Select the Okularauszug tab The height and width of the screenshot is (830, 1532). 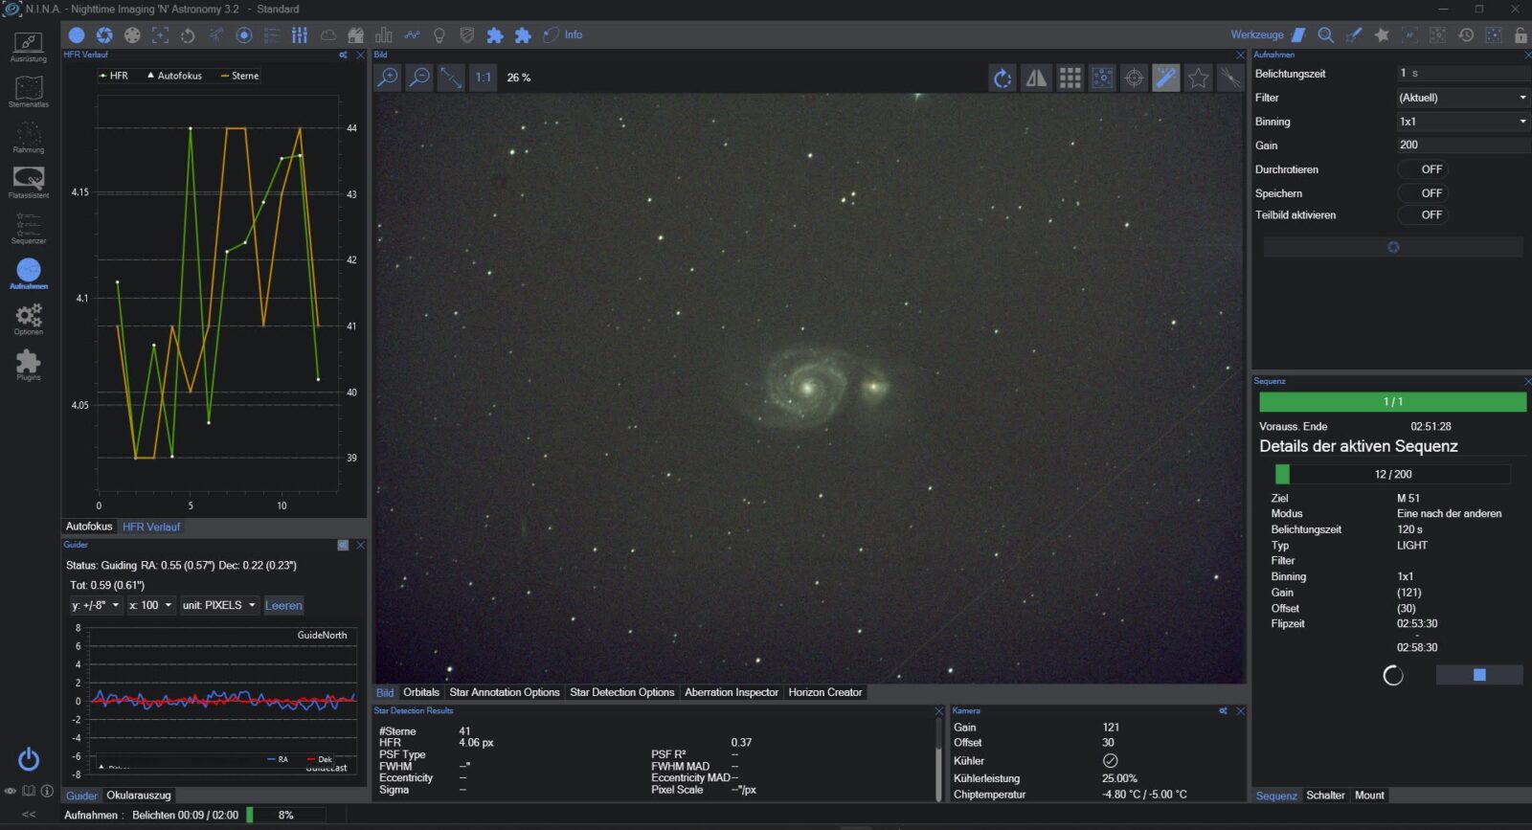pos(138,796)
